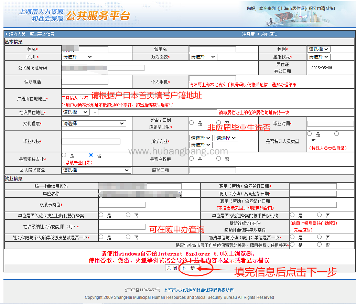Click the 公共服务平台 header logo
This screenshot has width=356, height=304.
point(98,15)
